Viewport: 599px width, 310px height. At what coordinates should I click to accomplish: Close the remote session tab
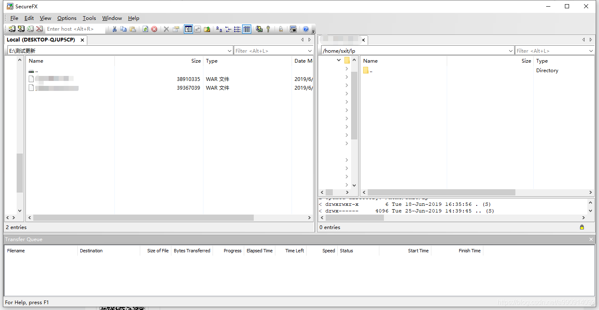(x=363, y=40)
